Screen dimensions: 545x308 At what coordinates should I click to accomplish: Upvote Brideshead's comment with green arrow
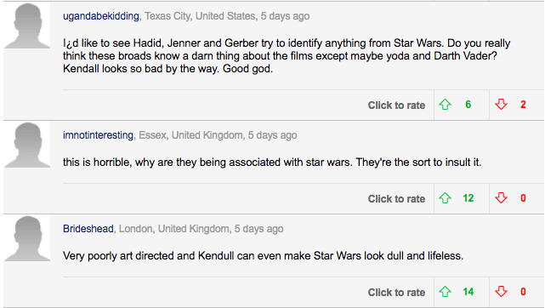tap(445, 292)
